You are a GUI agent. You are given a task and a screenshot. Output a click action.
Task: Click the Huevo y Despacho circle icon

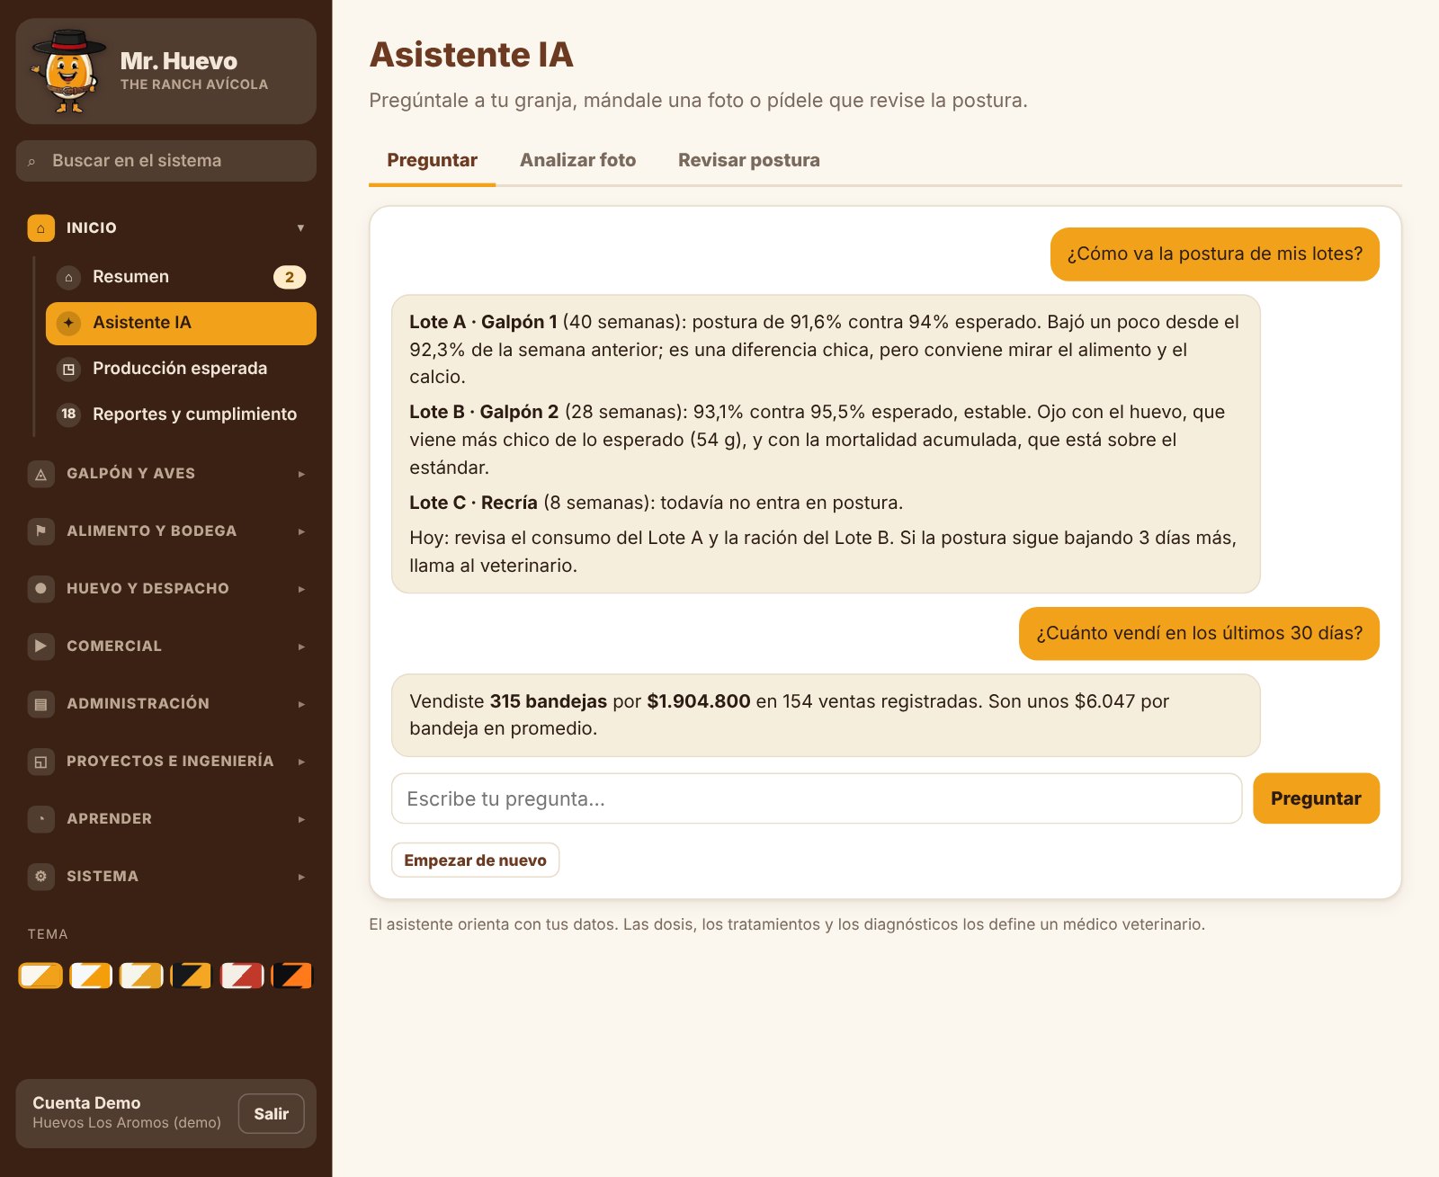pyautogui.click(x=41, y=589)
